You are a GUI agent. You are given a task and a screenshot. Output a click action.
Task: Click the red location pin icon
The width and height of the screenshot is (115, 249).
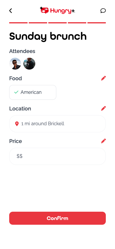coord(17,124)
